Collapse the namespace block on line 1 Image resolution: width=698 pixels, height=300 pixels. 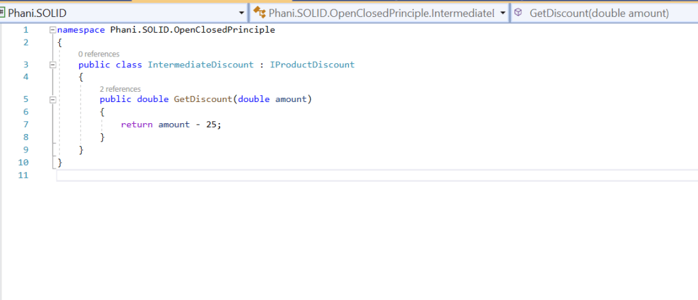click(52, 30)
